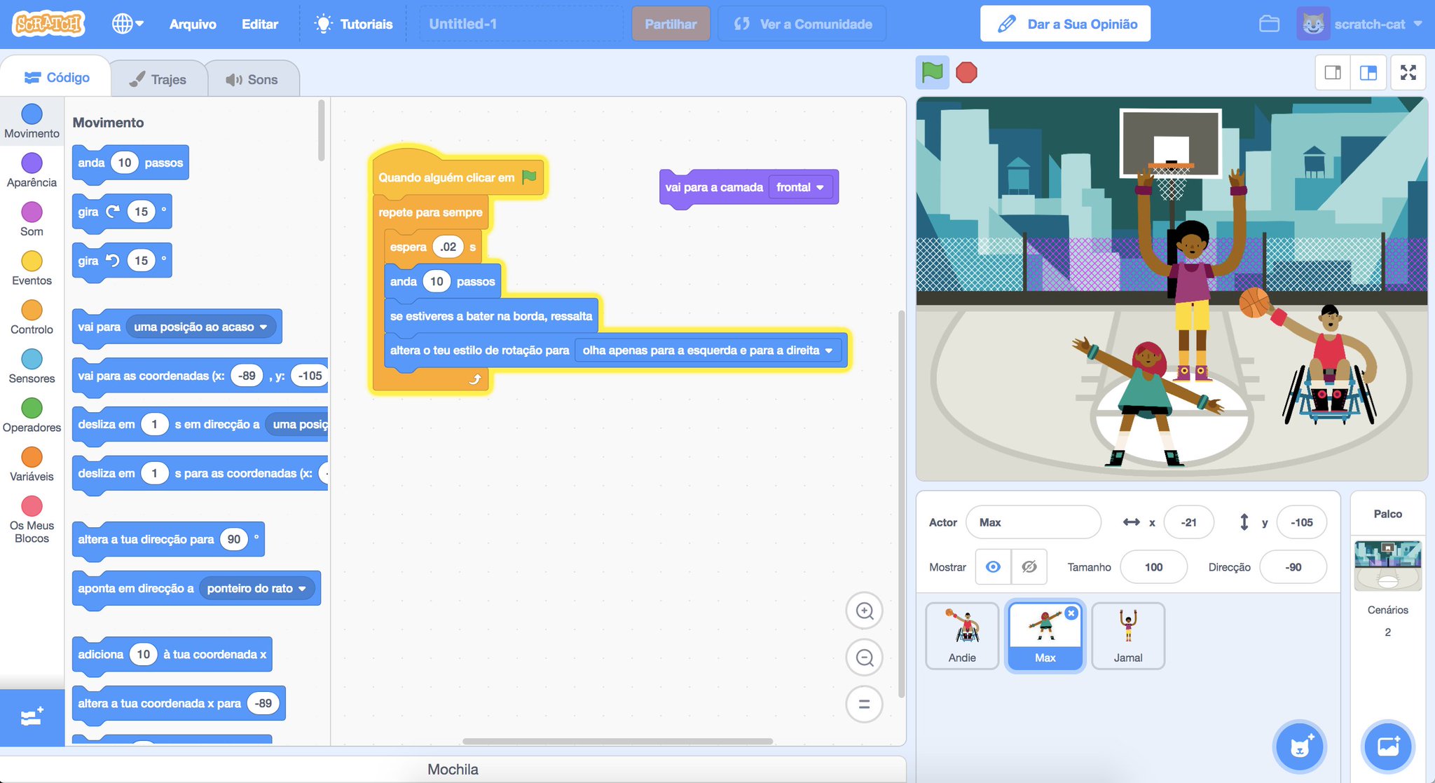Open the Editar menu

(x=260, y=24)
